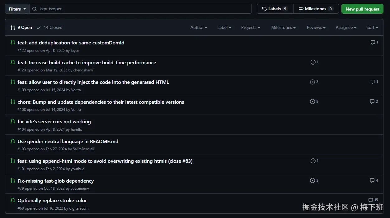Open PR 'Use gender neutral language in README.md'
The height and width of the screenshot is (218, 390).
pos(68,141)
